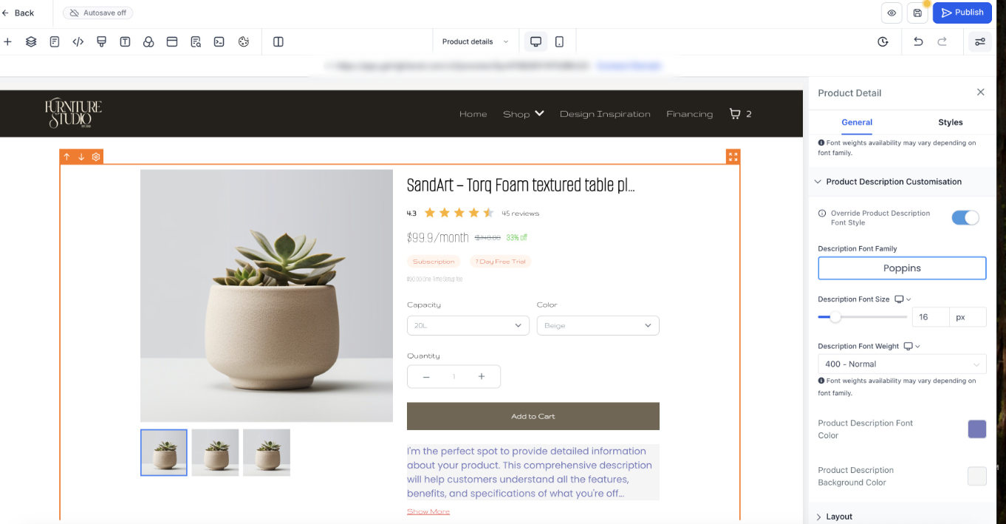Click the preview eye icon
The image size is (1006, 524).
892,13
